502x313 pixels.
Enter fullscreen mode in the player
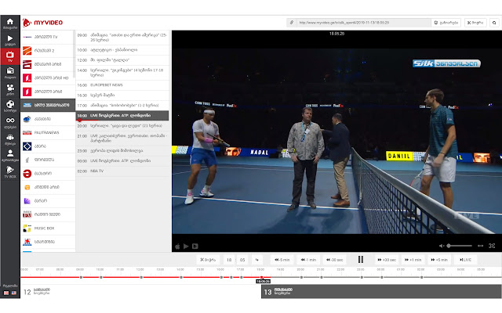[x=492, y=246]
